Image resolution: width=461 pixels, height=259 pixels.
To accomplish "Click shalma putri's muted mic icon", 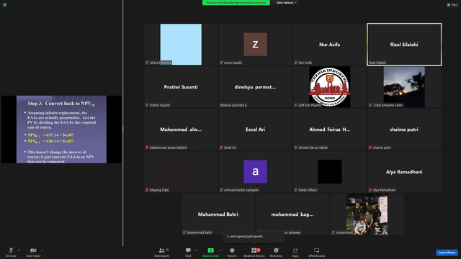I will click(370, 147).
